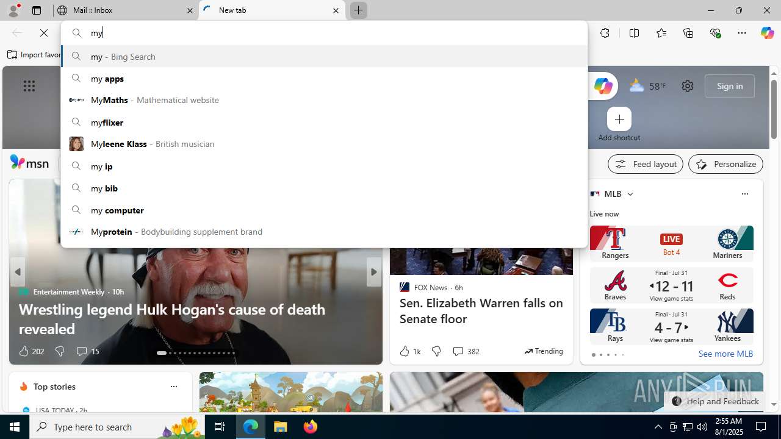This screenshot has width=781, height=439.
Task: Open a new browser tab plus
Action: pyautogui.click(x=358, y=10)
